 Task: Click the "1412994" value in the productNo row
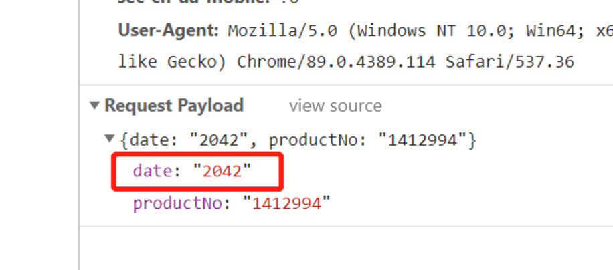pyautogui.click(x=287, y=202)
